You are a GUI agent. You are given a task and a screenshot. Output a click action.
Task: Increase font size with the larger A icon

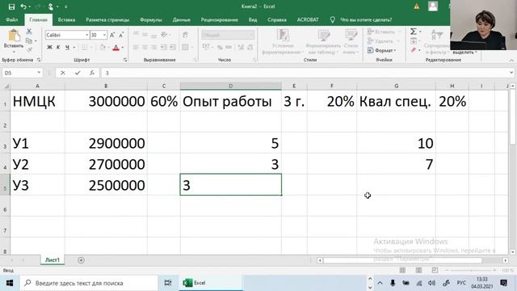(112, 35)
